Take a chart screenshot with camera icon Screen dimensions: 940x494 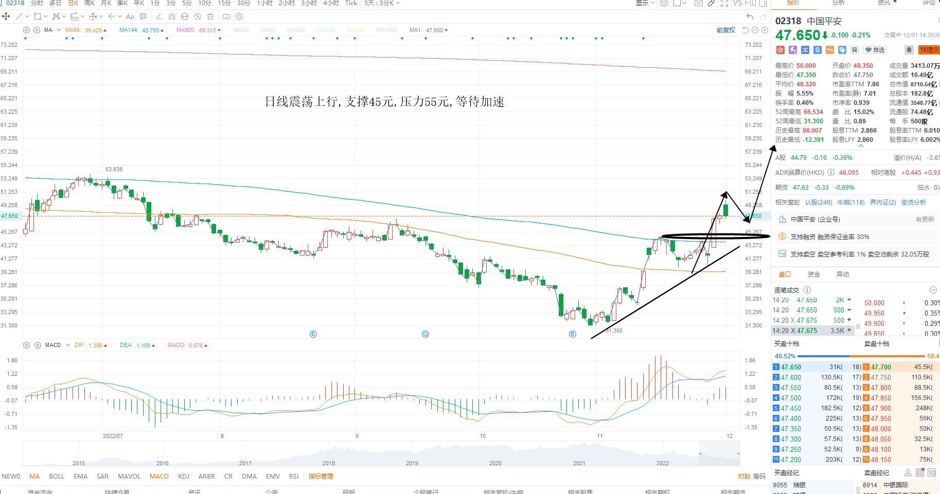[698, 3]
